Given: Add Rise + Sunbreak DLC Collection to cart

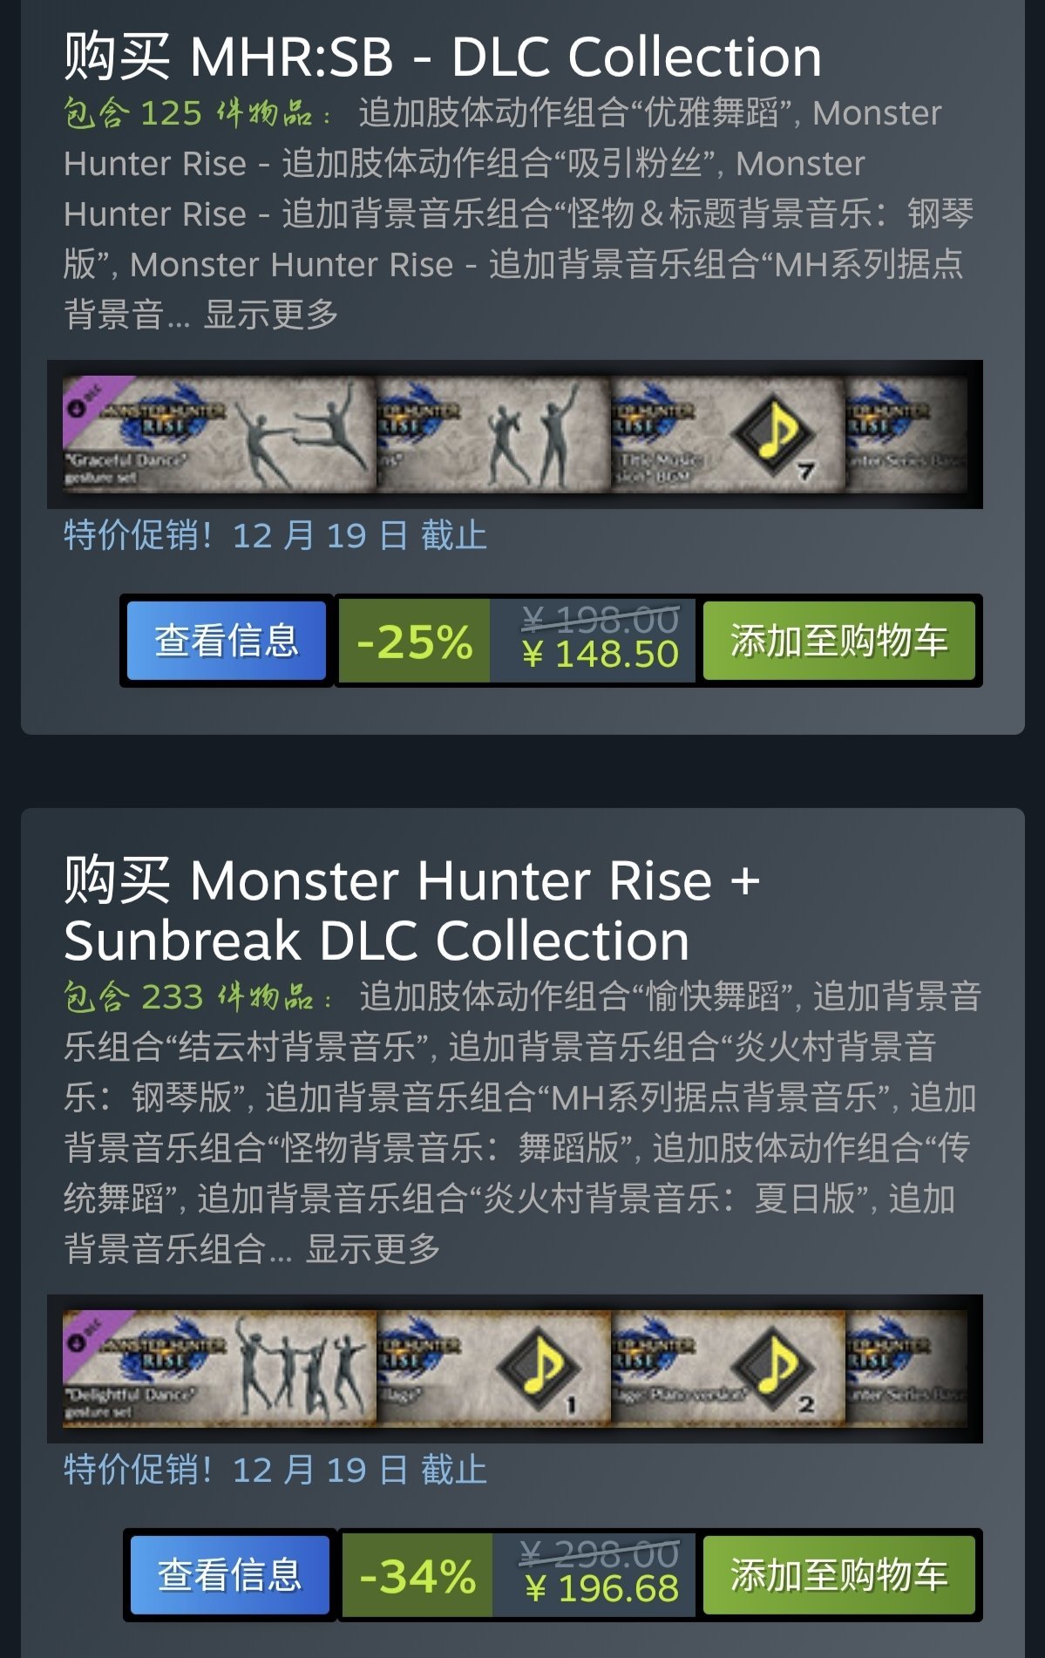Looking at the screenshot, I should tap(838, 1575).
